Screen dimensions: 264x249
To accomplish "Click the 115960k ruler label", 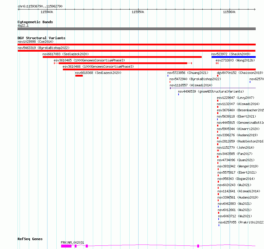I will (x=229, y=12).
